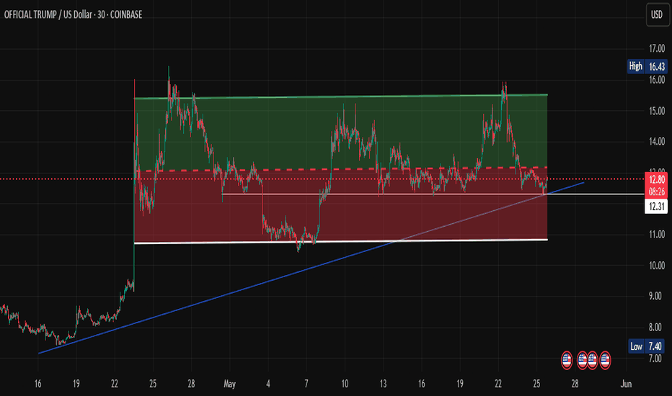The width and height of the screenshot is (672, 396).
Task: Select the green upper range zone rectangle
Action: click(x=341, y=132)
